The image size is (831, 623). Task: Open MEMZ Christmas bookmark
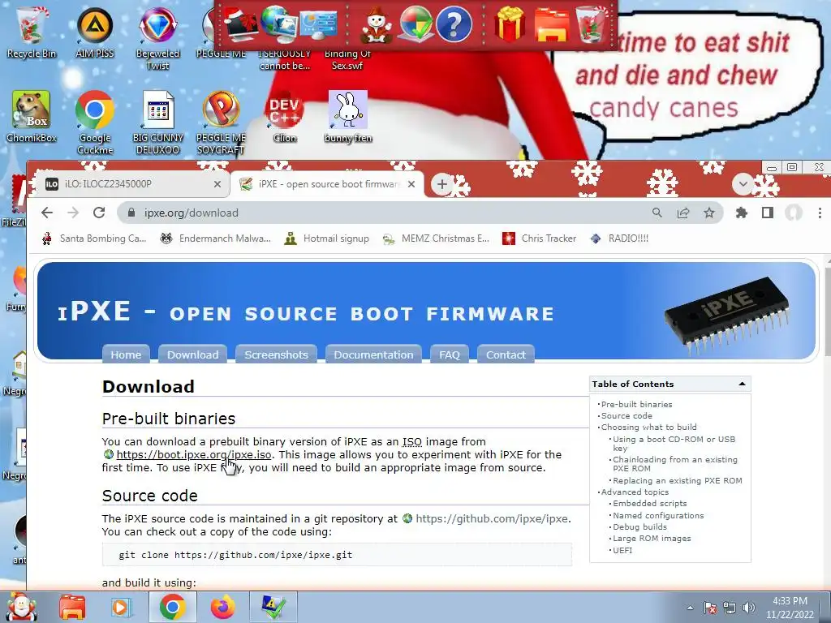[436, 238]
